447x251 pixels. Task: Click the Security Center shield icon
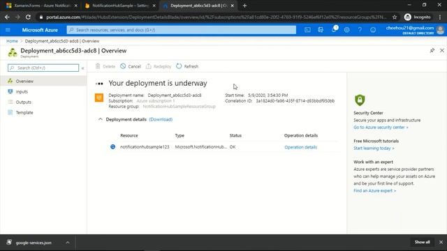point(360,100)
